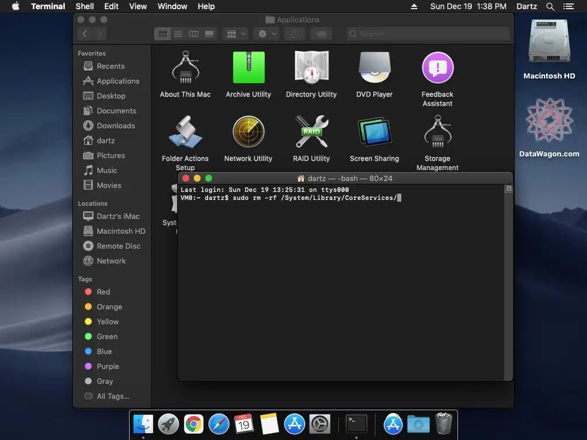The width and height of the screenshot is (587, 440).
Task: Click the Terminal command line text
Action: [x=289, y=198]
